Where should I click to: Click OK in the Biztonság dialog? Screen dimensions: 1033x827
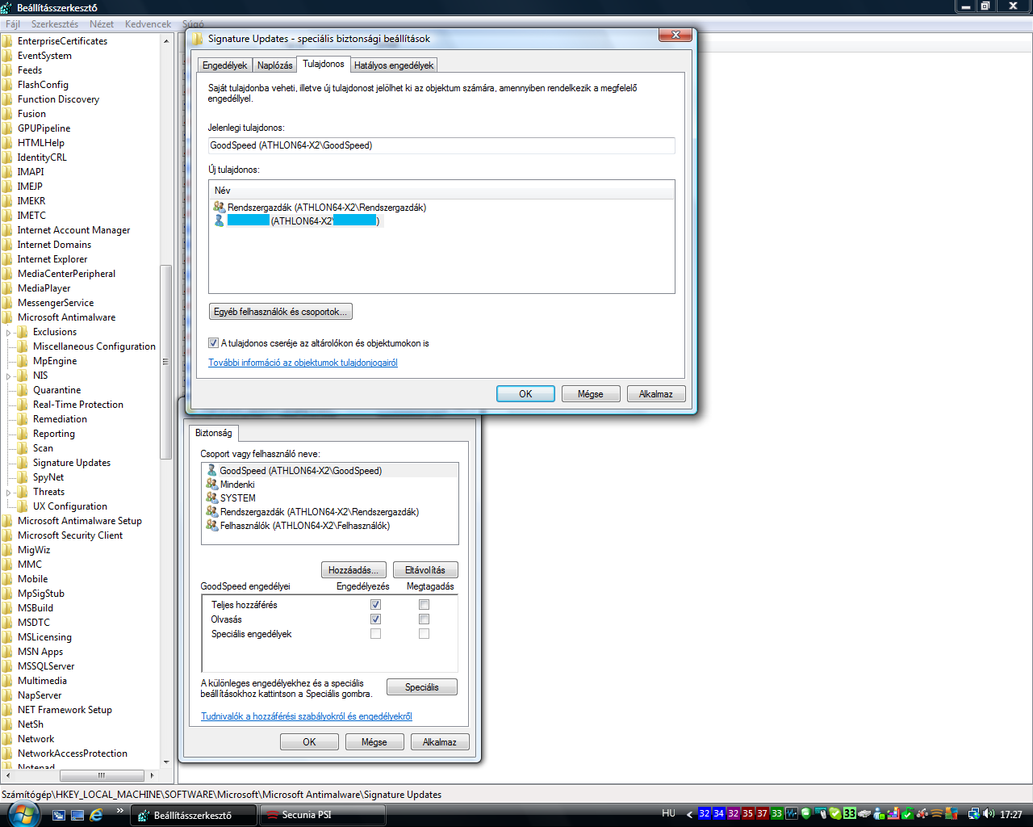[x=309, y=742]
